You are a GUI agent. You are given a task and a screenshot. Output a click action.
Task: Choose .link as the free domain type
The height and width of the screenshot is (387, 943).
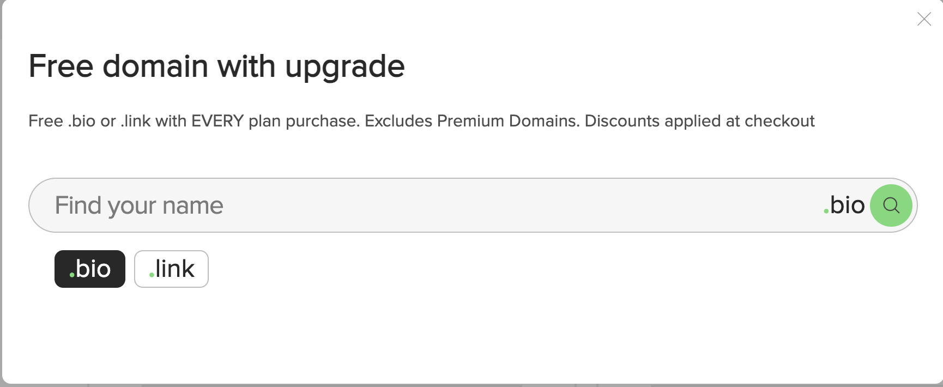click(171, 269)
